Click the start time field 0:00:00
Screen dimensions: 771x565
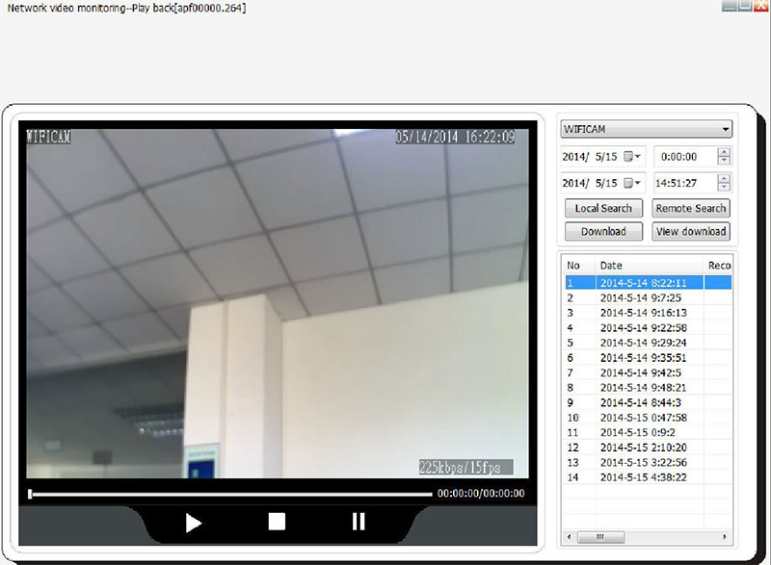point(685,157)
